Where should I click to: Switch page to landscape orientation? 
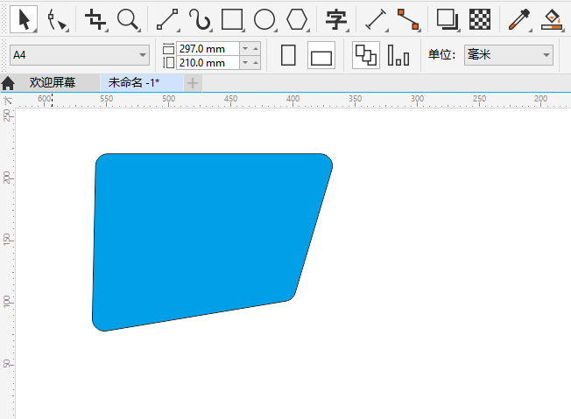321,57
